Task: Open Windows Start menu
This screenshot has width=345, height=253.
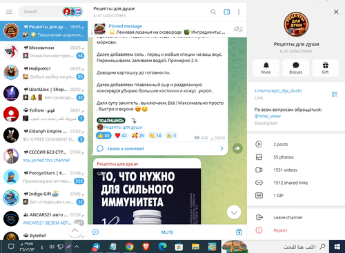Action: (337, 247)
